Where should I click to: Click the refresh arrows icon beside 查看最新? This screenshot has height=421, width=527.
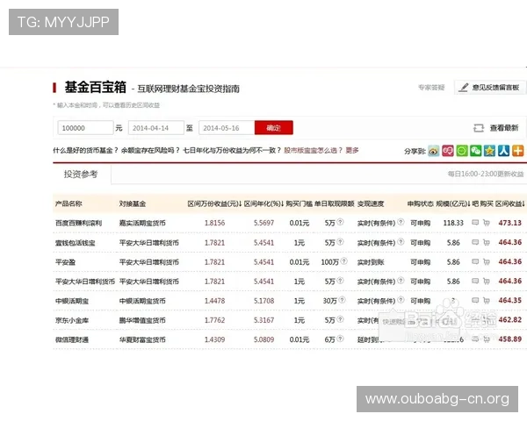(479, 128)
